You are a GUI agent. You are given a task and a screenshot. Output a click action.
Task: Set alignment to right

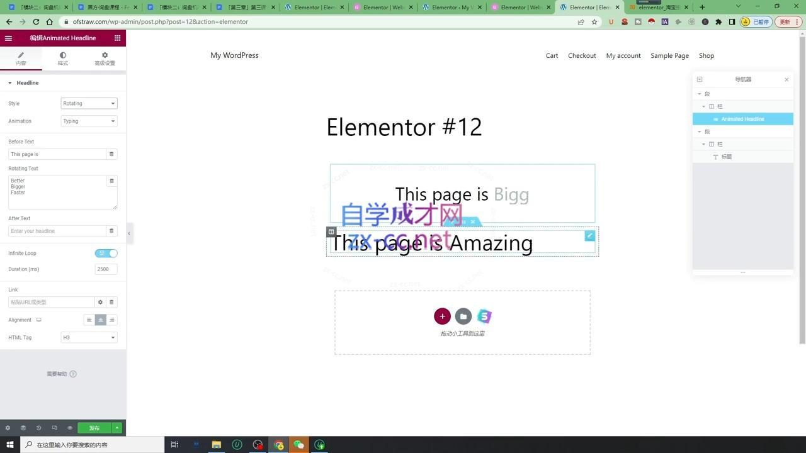pos(111,320)
